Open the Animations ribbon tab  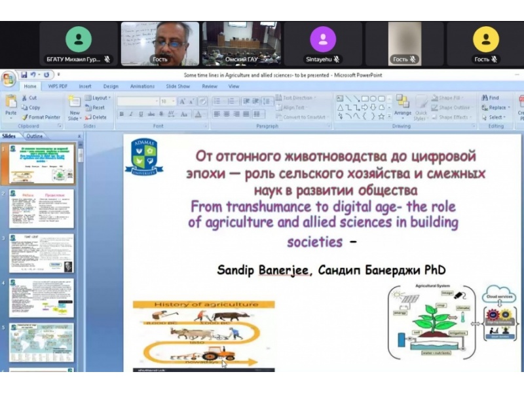click(142, 86)
